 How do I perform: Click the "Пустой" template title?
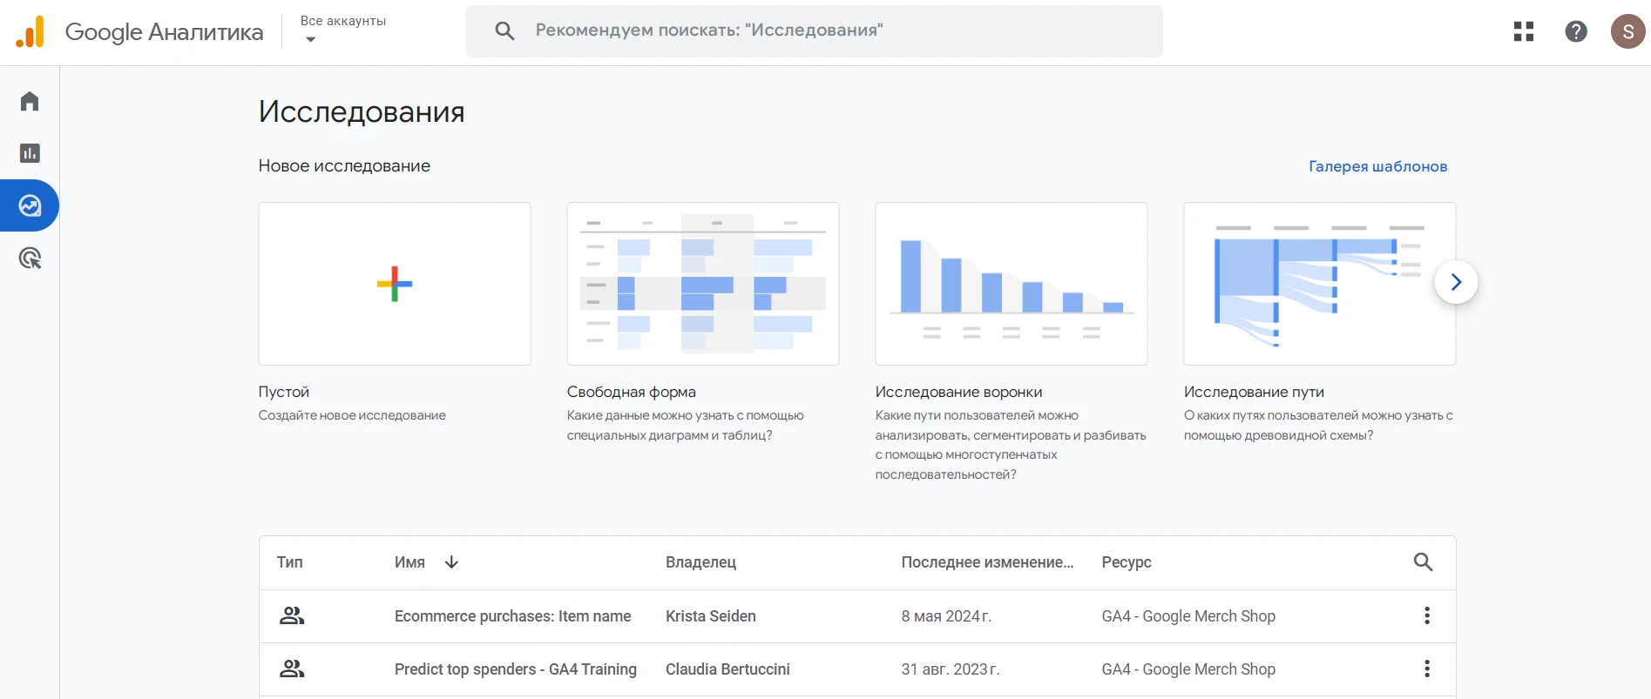[284, 392]
